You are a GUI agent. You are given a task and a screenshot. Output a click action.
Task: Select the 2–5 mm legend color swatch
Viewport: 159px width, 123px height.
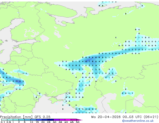click(22, 120)
